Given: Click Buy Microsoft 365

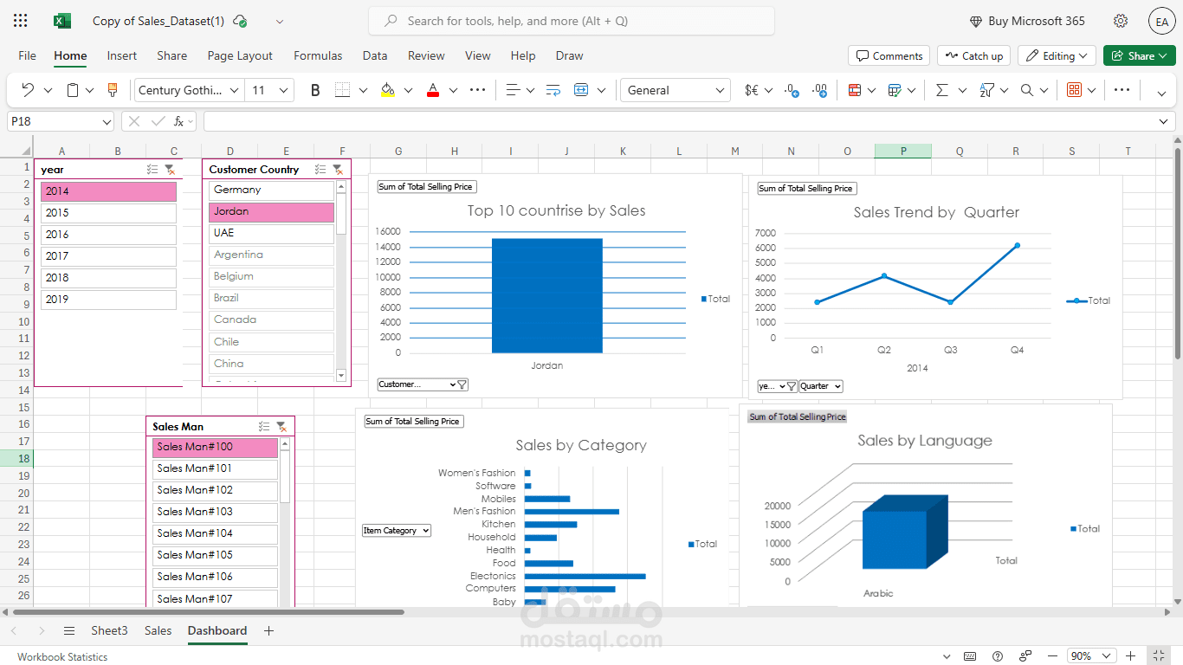Looking at the screenshot, I should pos(1027,21).
